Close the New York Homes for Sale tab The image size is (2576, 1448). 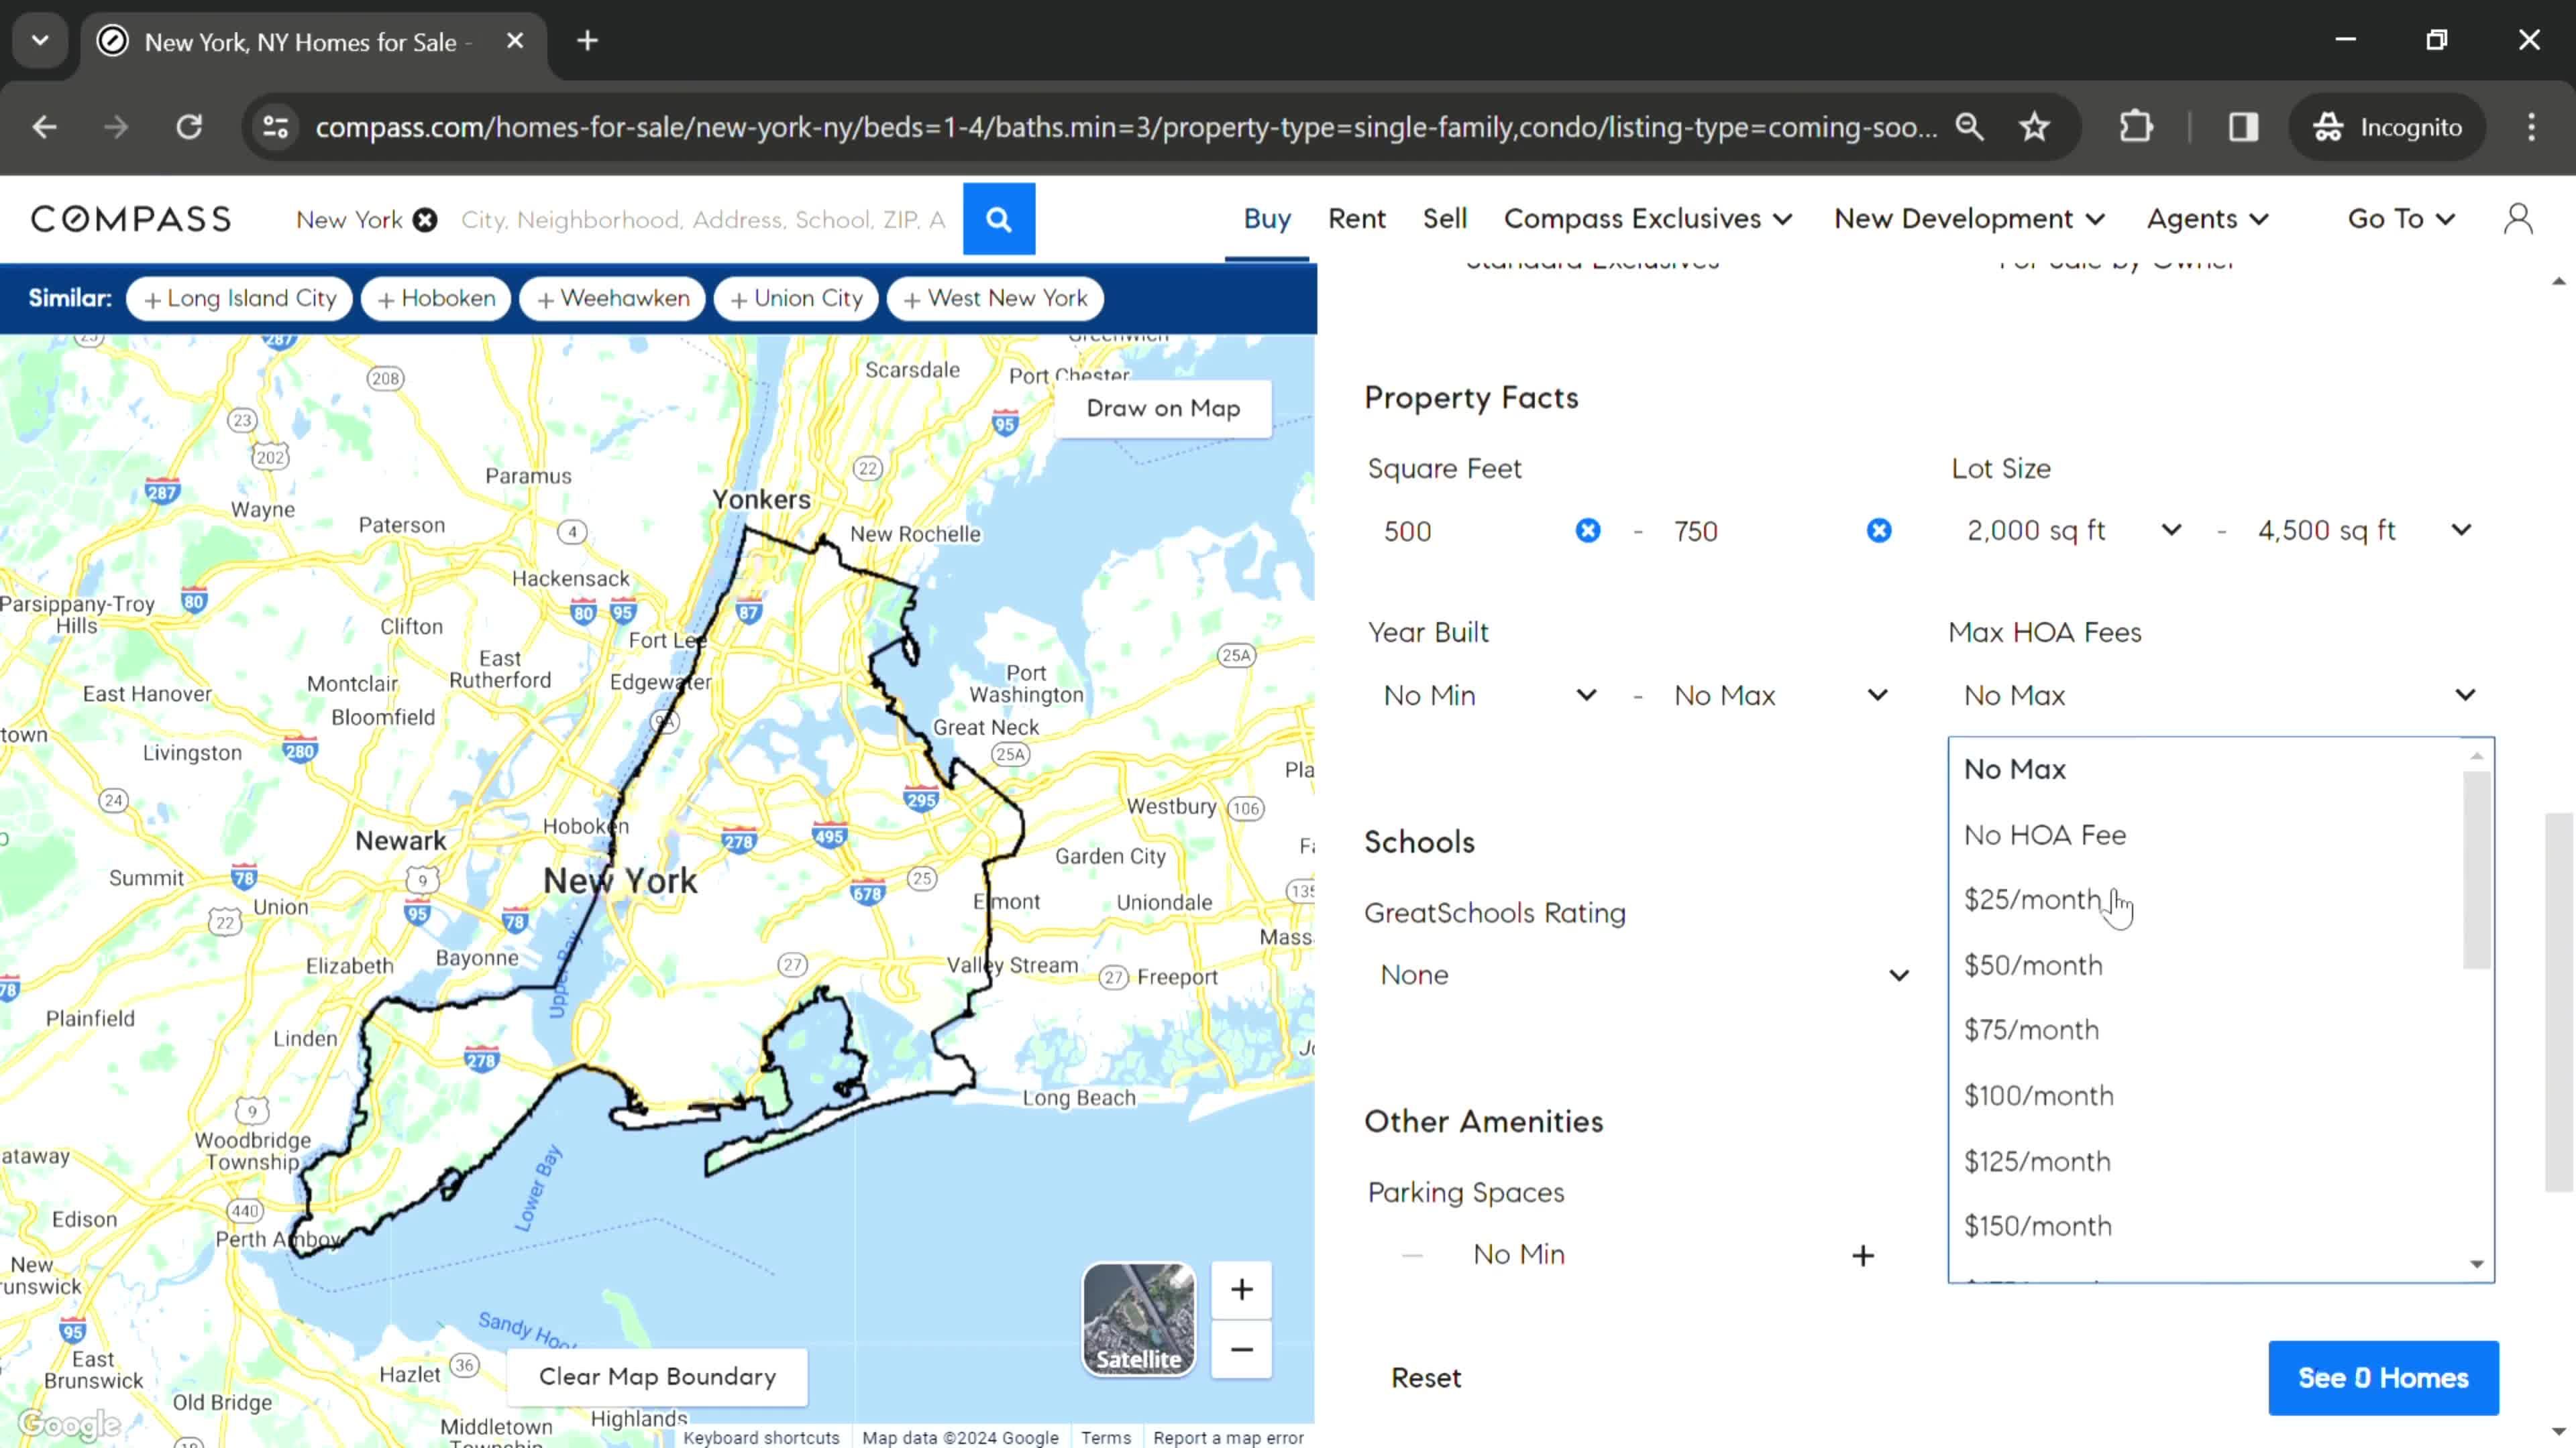click(515, 41)
